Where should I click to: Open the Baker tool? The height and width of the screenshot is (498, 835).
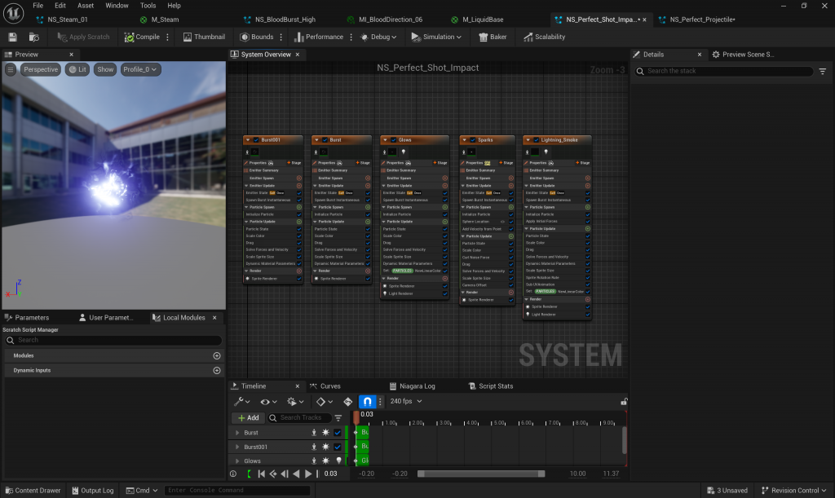click(x=493, y=37)
